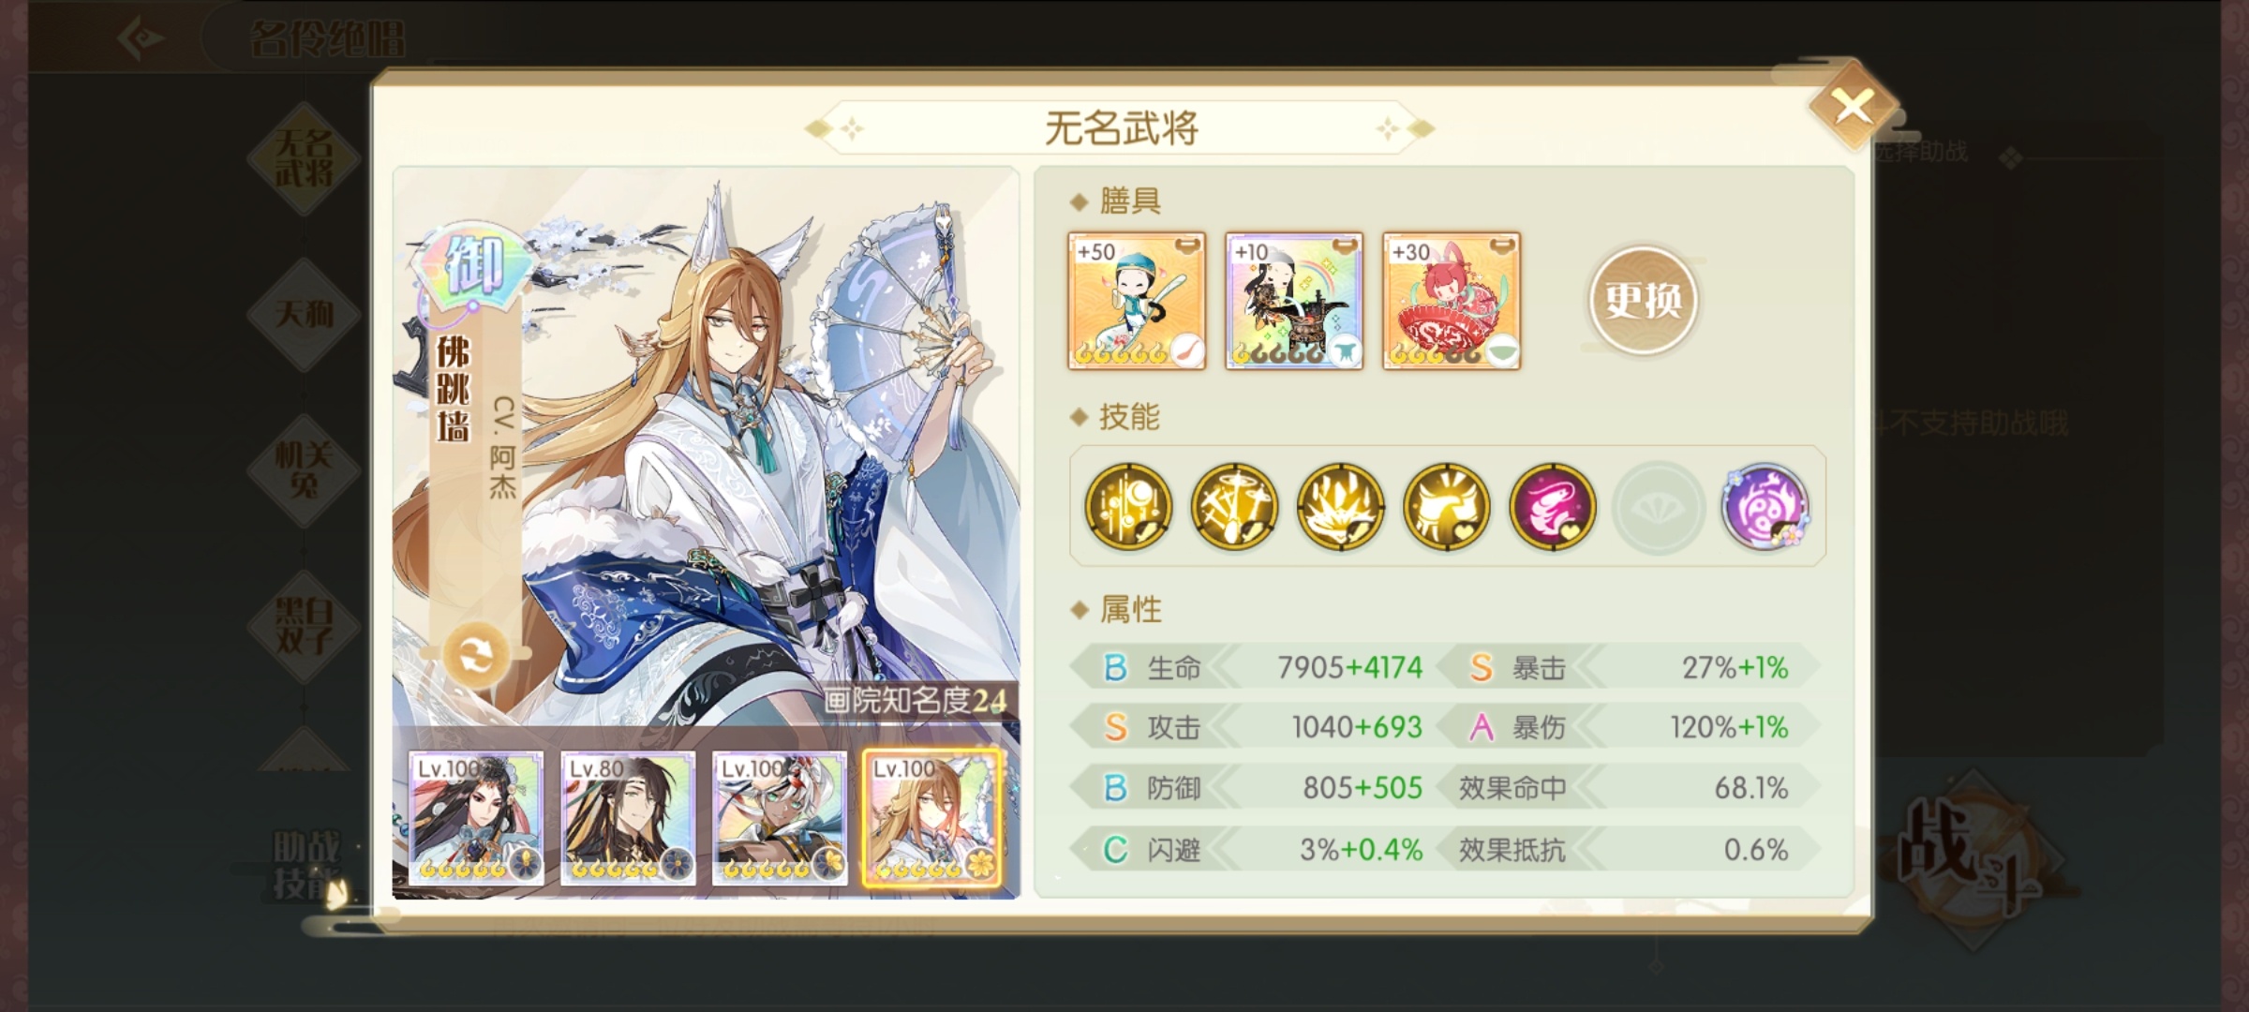Image resolution: width=2249 pixels, height=1012 pixels.
Task: Click the 更换 replace button
Action: [x=1643, y=300]
